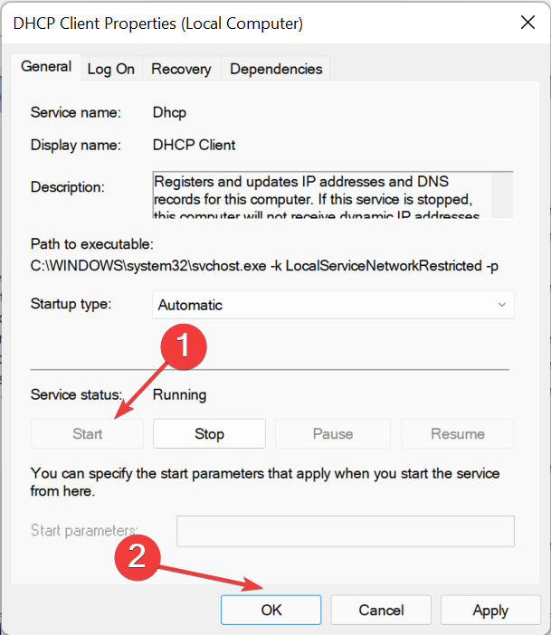Stop the DHCP Client service

tap(209, 433)
